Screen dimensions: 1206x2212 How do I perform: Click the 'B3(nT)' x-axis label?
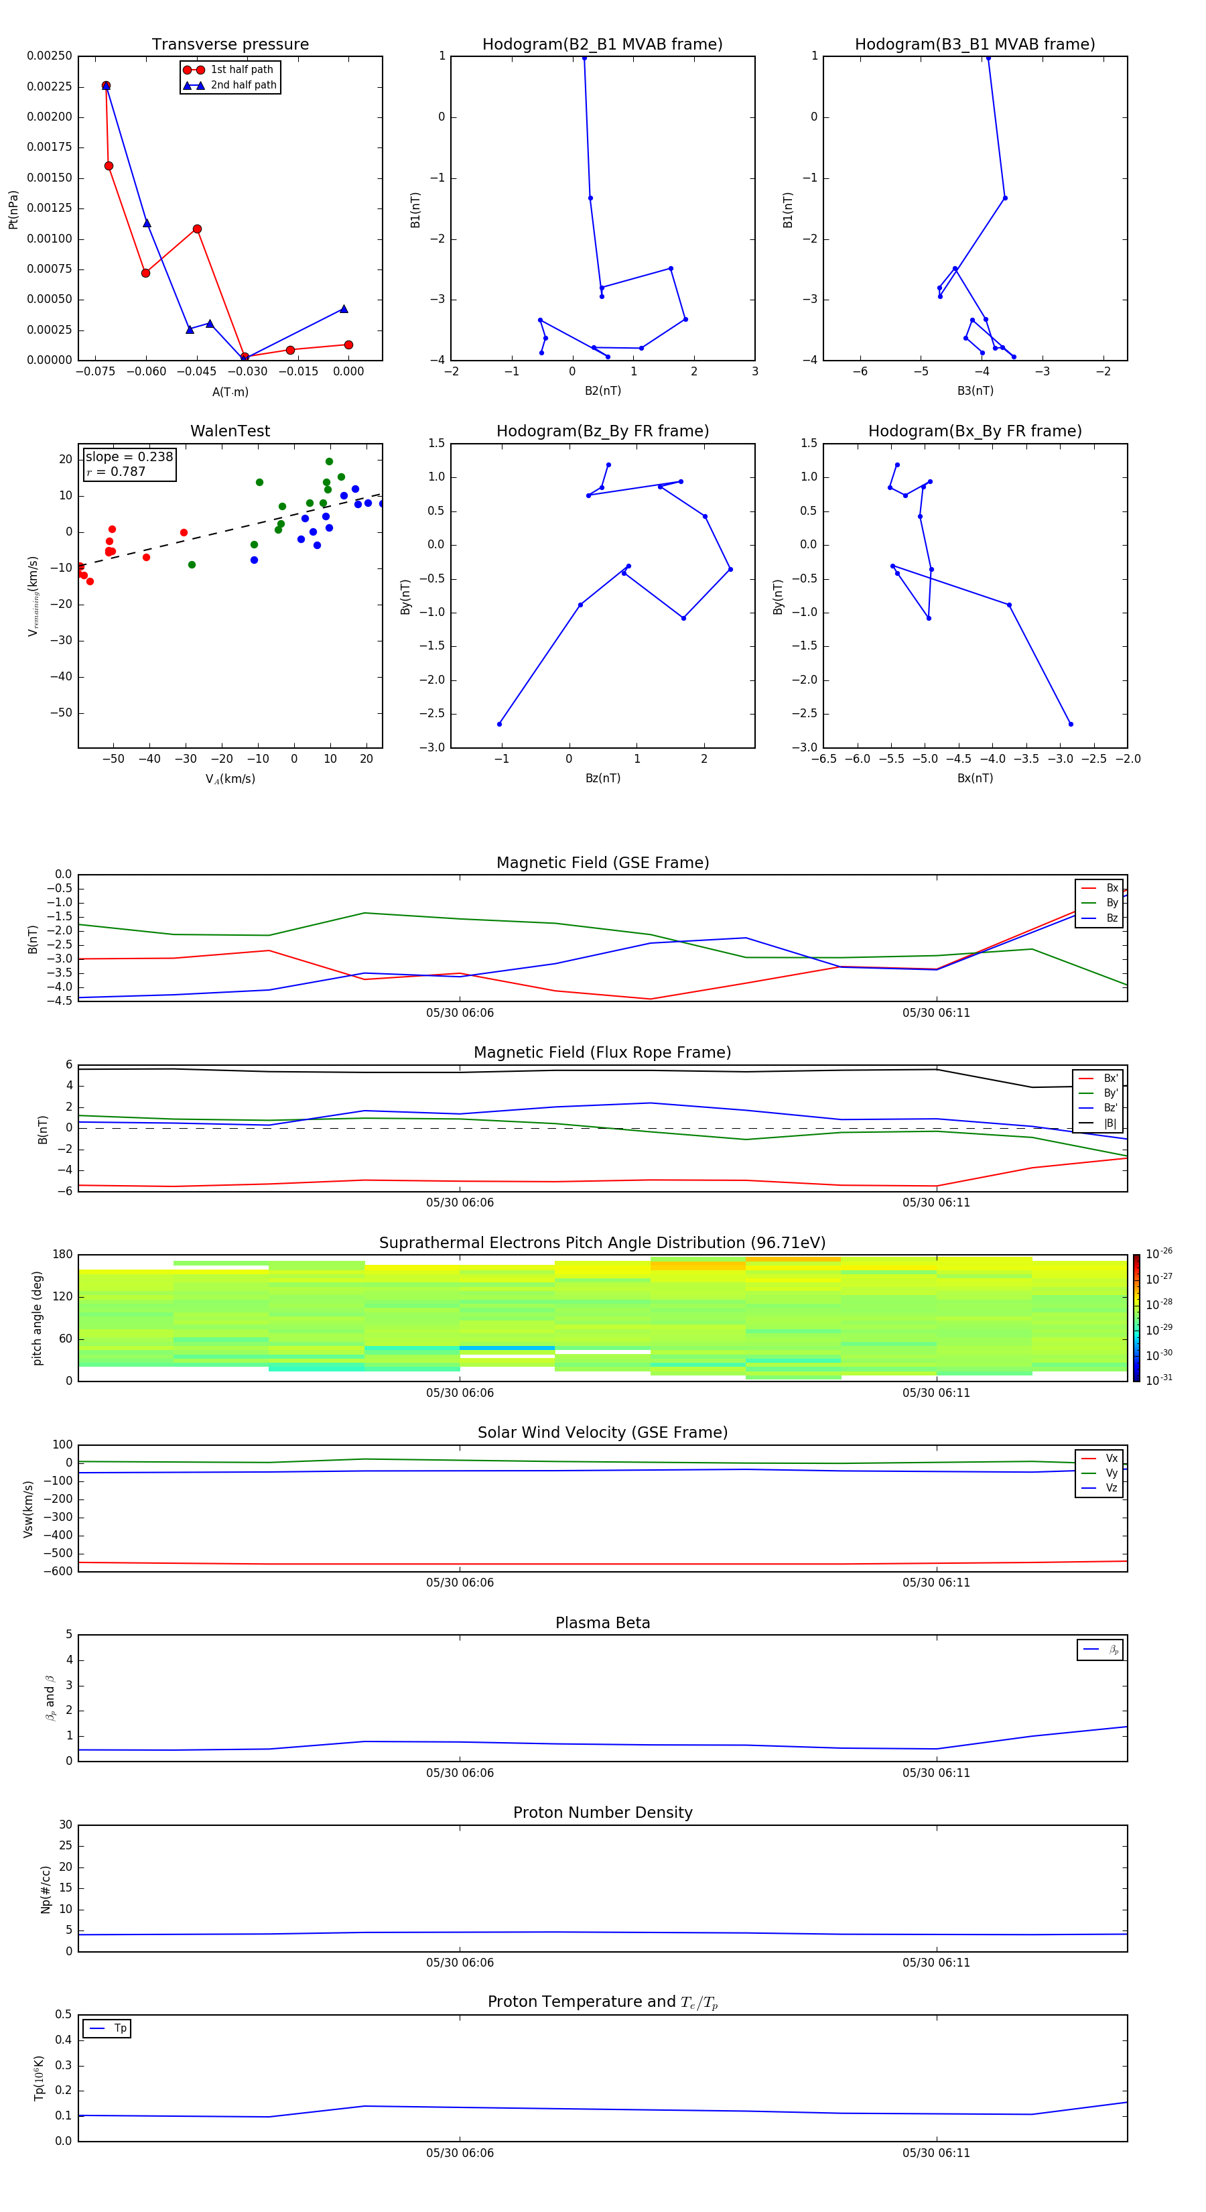coord(975,391)
